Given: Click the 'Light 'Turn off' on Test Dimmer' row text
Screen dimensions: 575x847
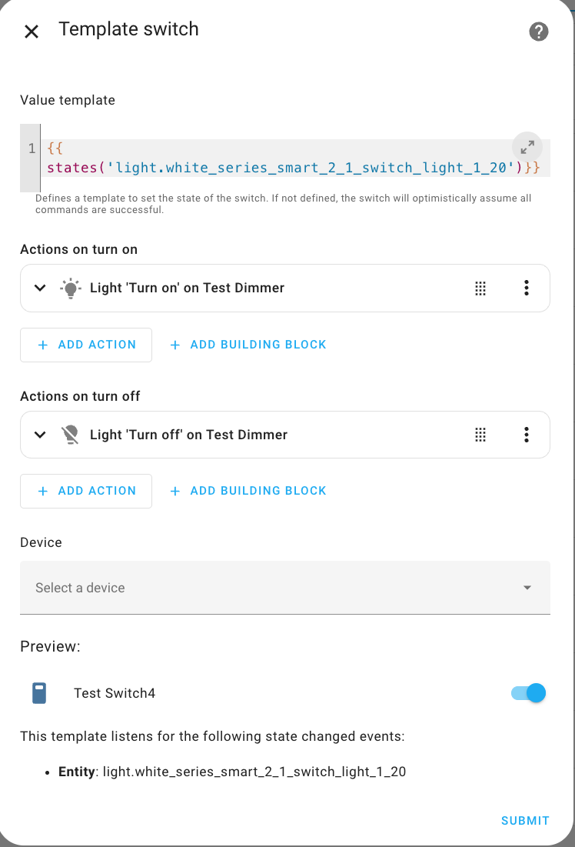Looking at the screenshot, I should [x=188, y=435].
